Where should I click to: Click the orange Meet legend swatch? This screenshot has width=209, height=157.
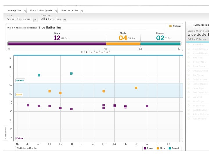158,148
